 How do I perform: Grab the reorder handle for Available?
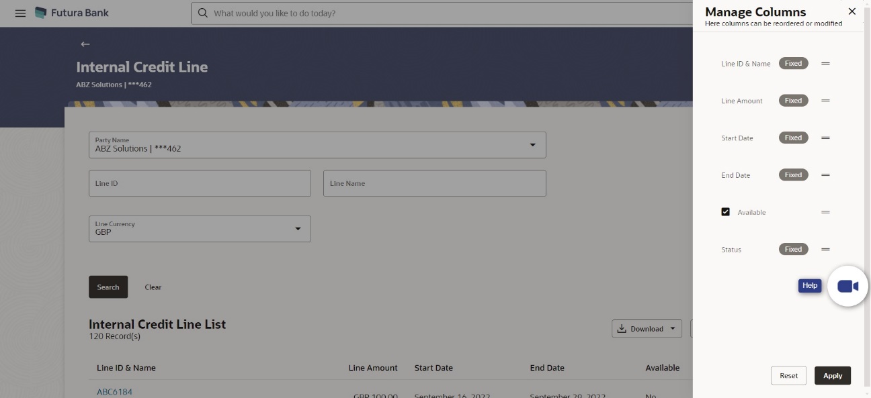point(825,212)
